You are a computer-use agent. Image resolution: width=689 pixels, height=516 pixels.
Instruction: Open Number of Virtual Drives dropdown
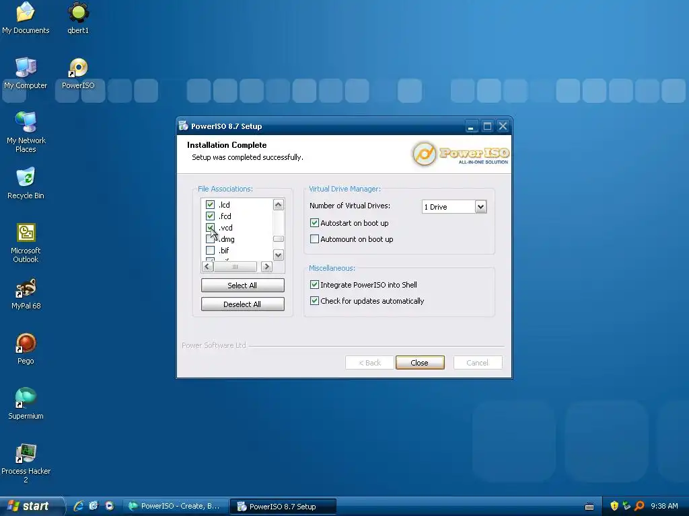coord(480,207)
